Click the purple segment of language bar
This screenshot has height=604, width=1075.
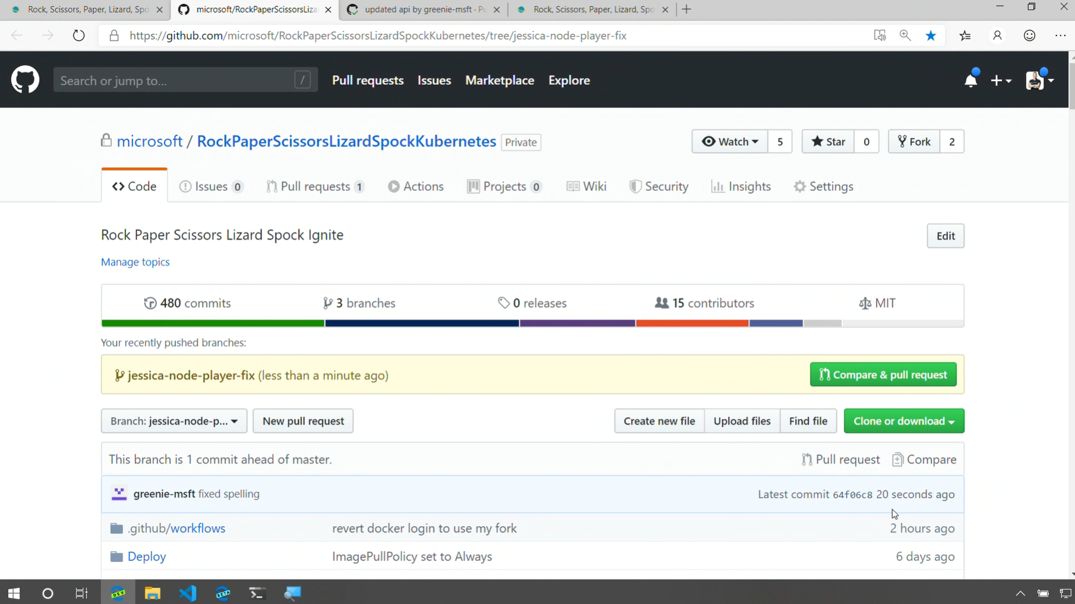tap(578, 323)
